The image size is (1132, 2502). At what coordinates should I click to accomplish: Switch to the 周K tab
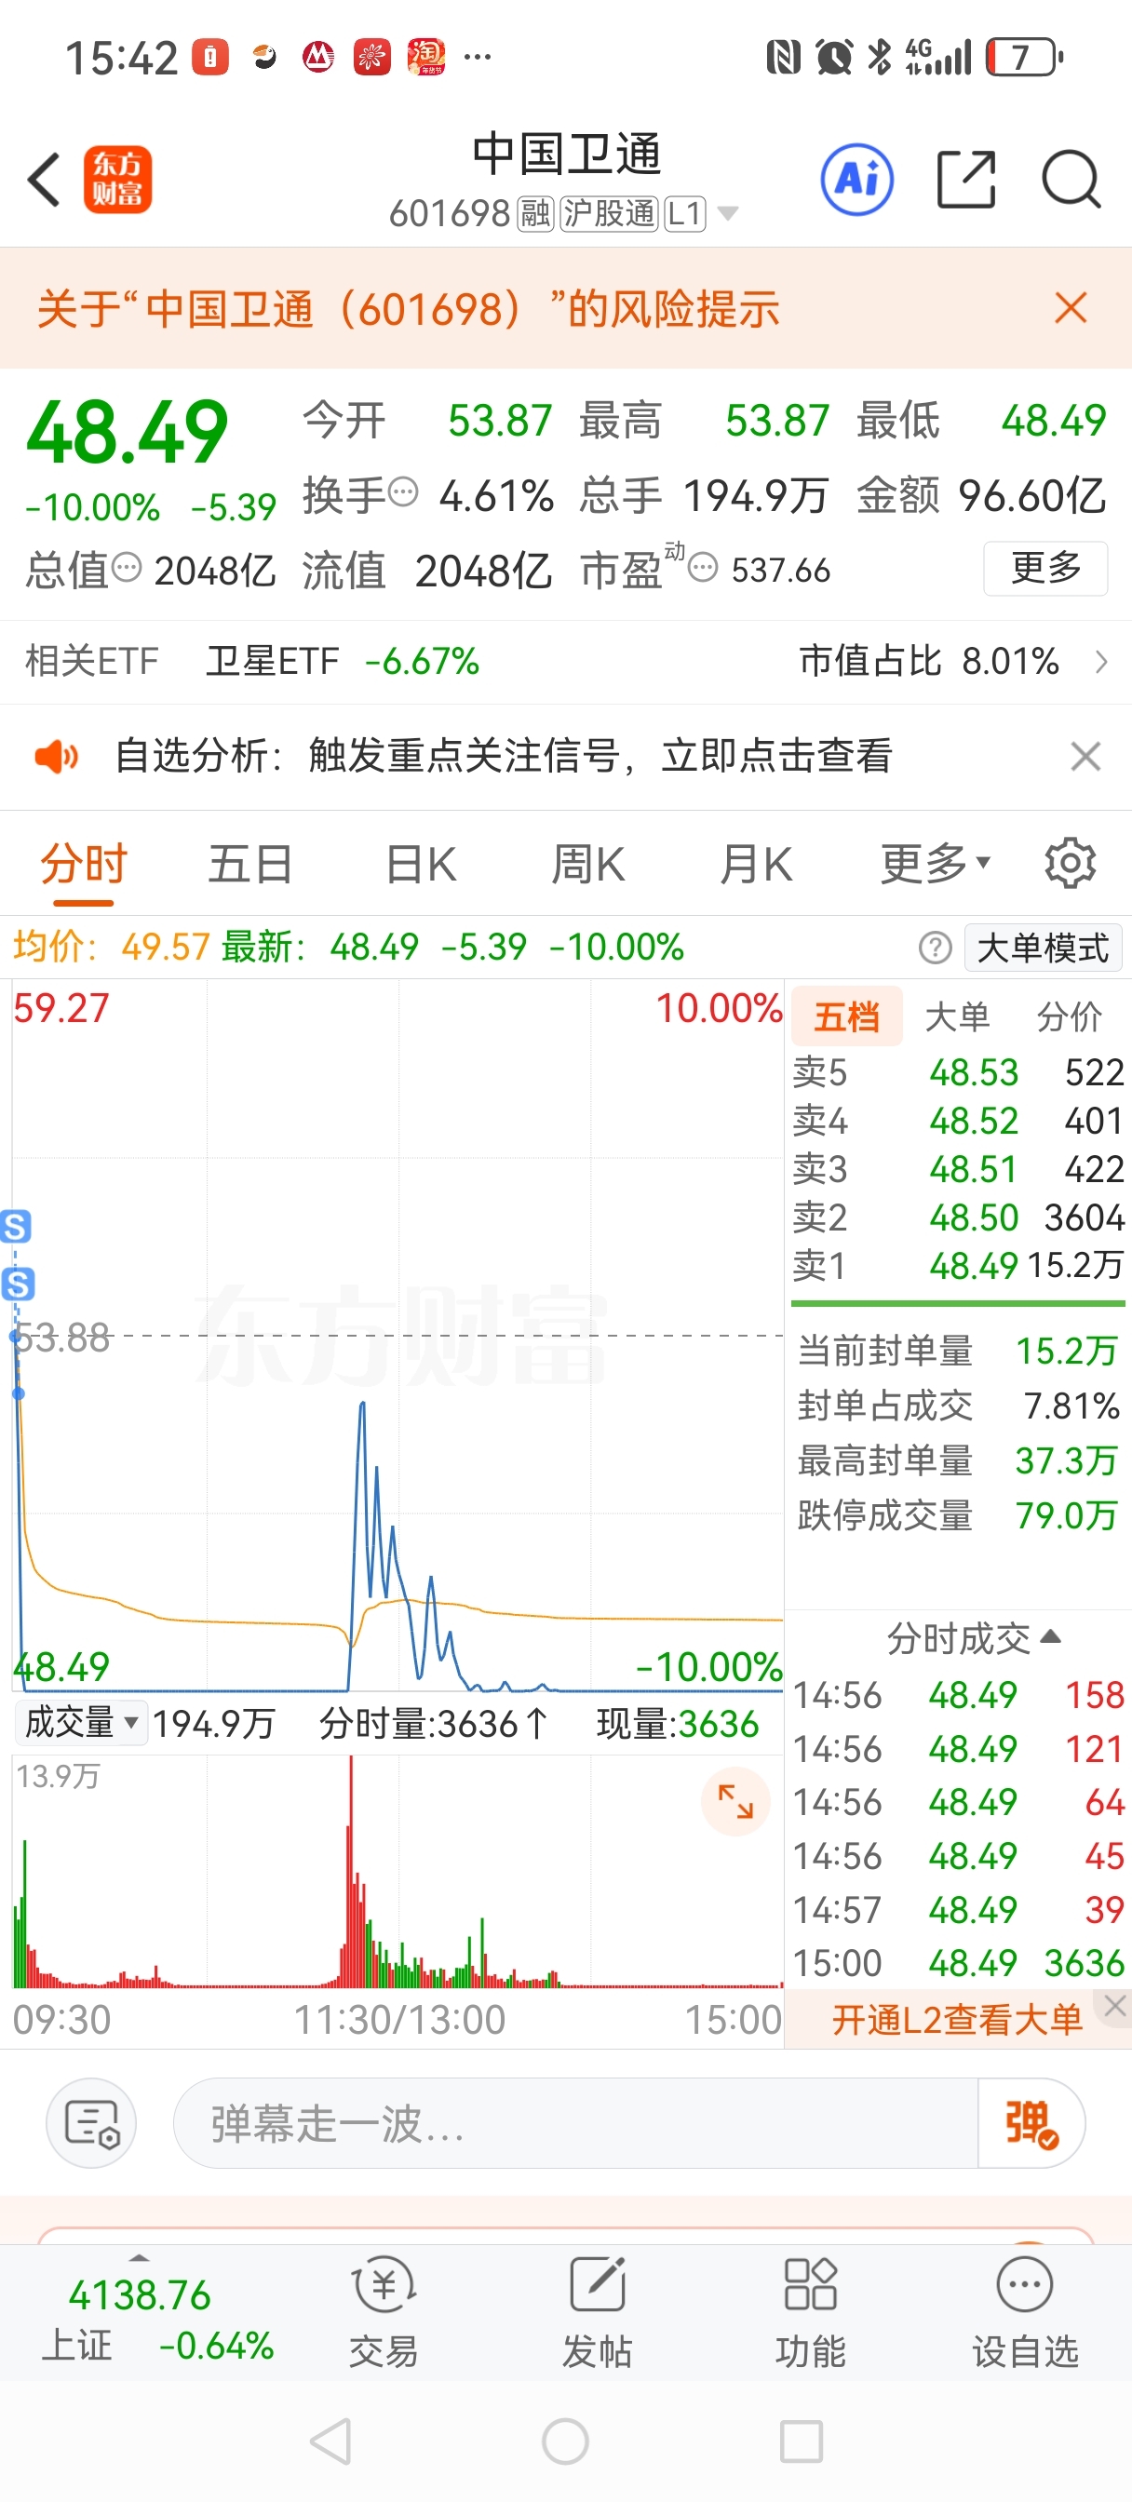[587, 864]
